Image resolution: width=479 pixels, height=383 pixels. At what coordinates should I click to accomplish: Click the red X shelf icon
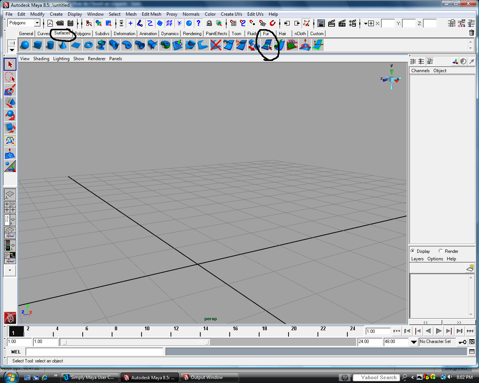(216, 45)
